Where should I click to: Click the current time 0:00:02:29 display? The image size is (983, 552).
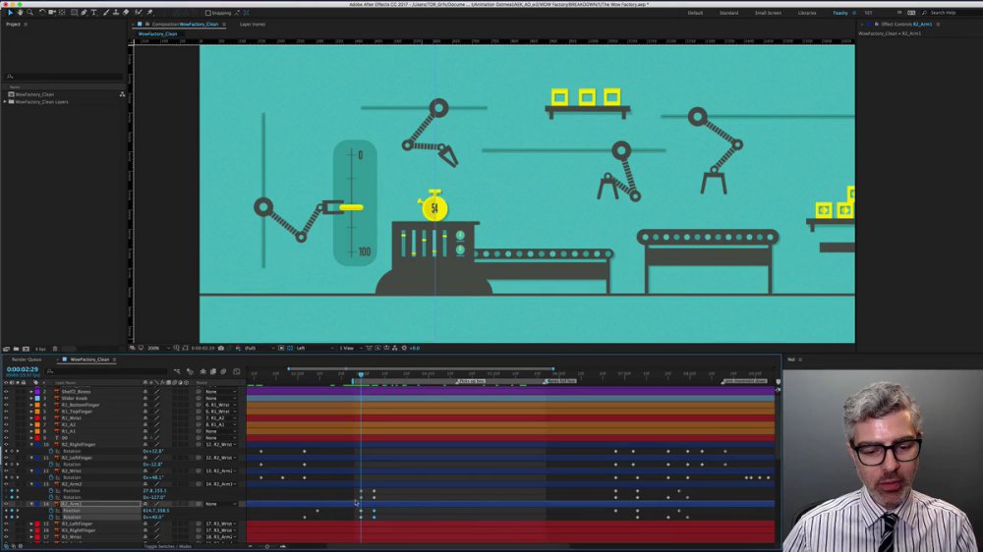23,369
